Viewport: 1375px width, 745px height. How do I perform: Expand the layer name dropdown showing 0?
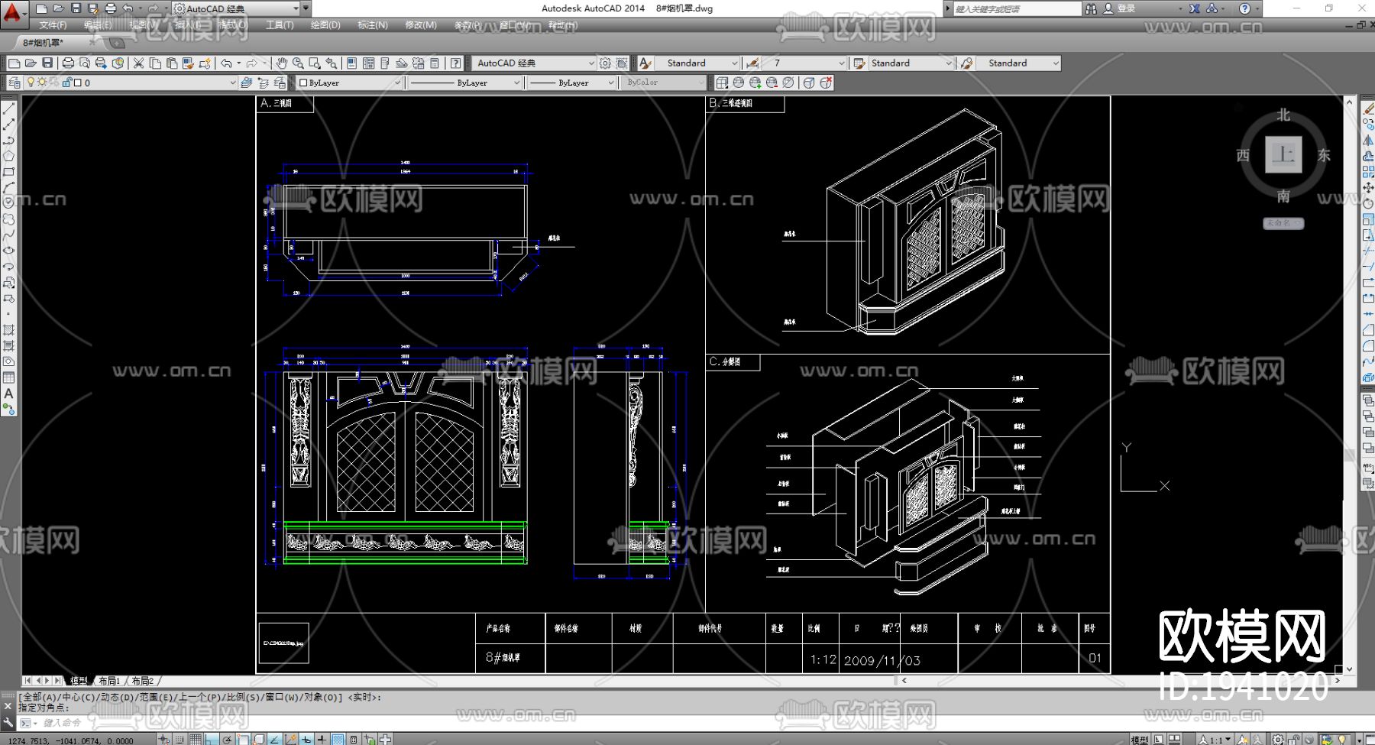(x=232, y=83)
